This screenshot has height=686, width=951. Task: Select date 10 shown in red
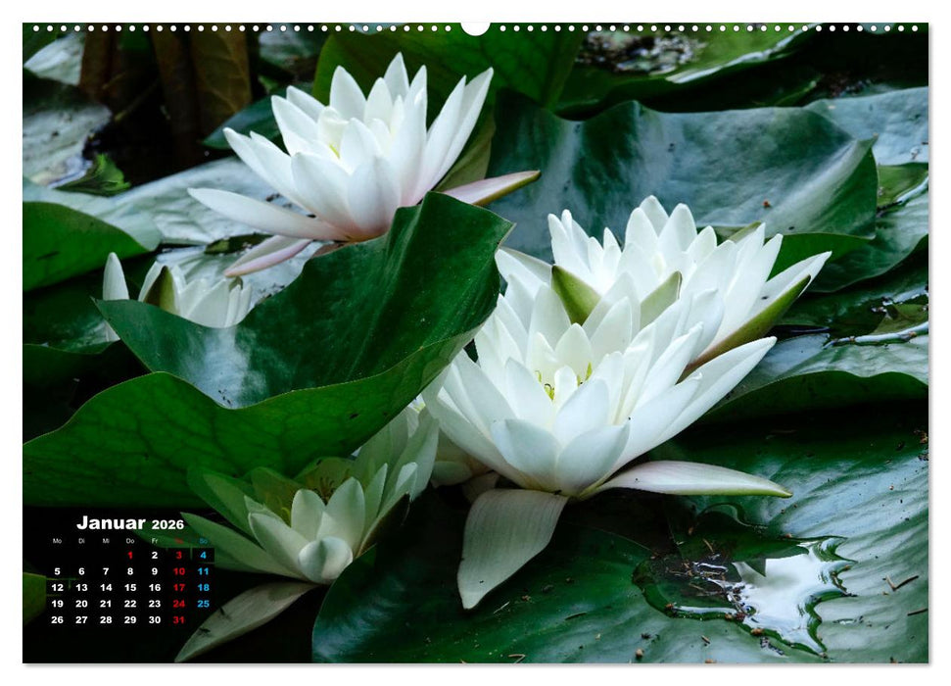179,571
